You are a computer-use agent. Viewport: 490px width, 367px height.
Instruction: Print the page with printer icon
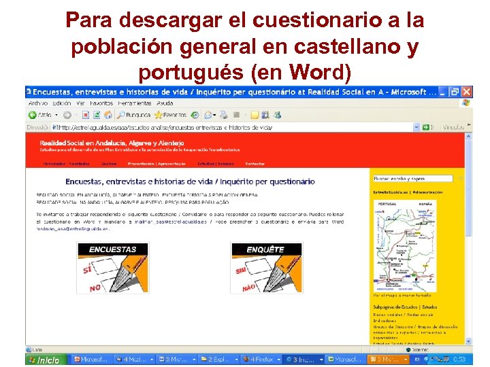223,115
